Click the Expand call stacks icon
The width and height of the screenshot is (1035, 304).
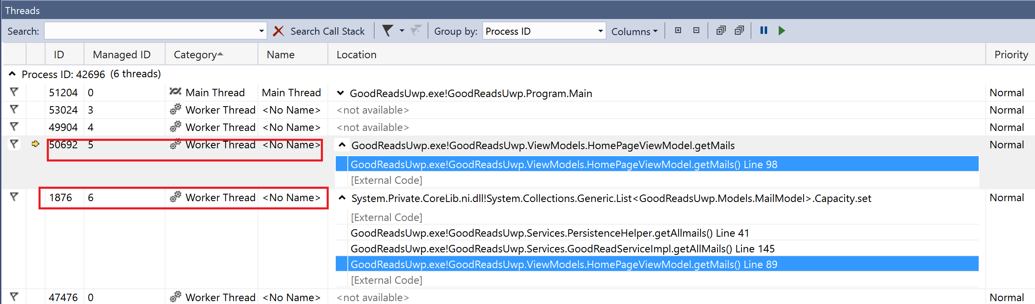click(721, 31)
